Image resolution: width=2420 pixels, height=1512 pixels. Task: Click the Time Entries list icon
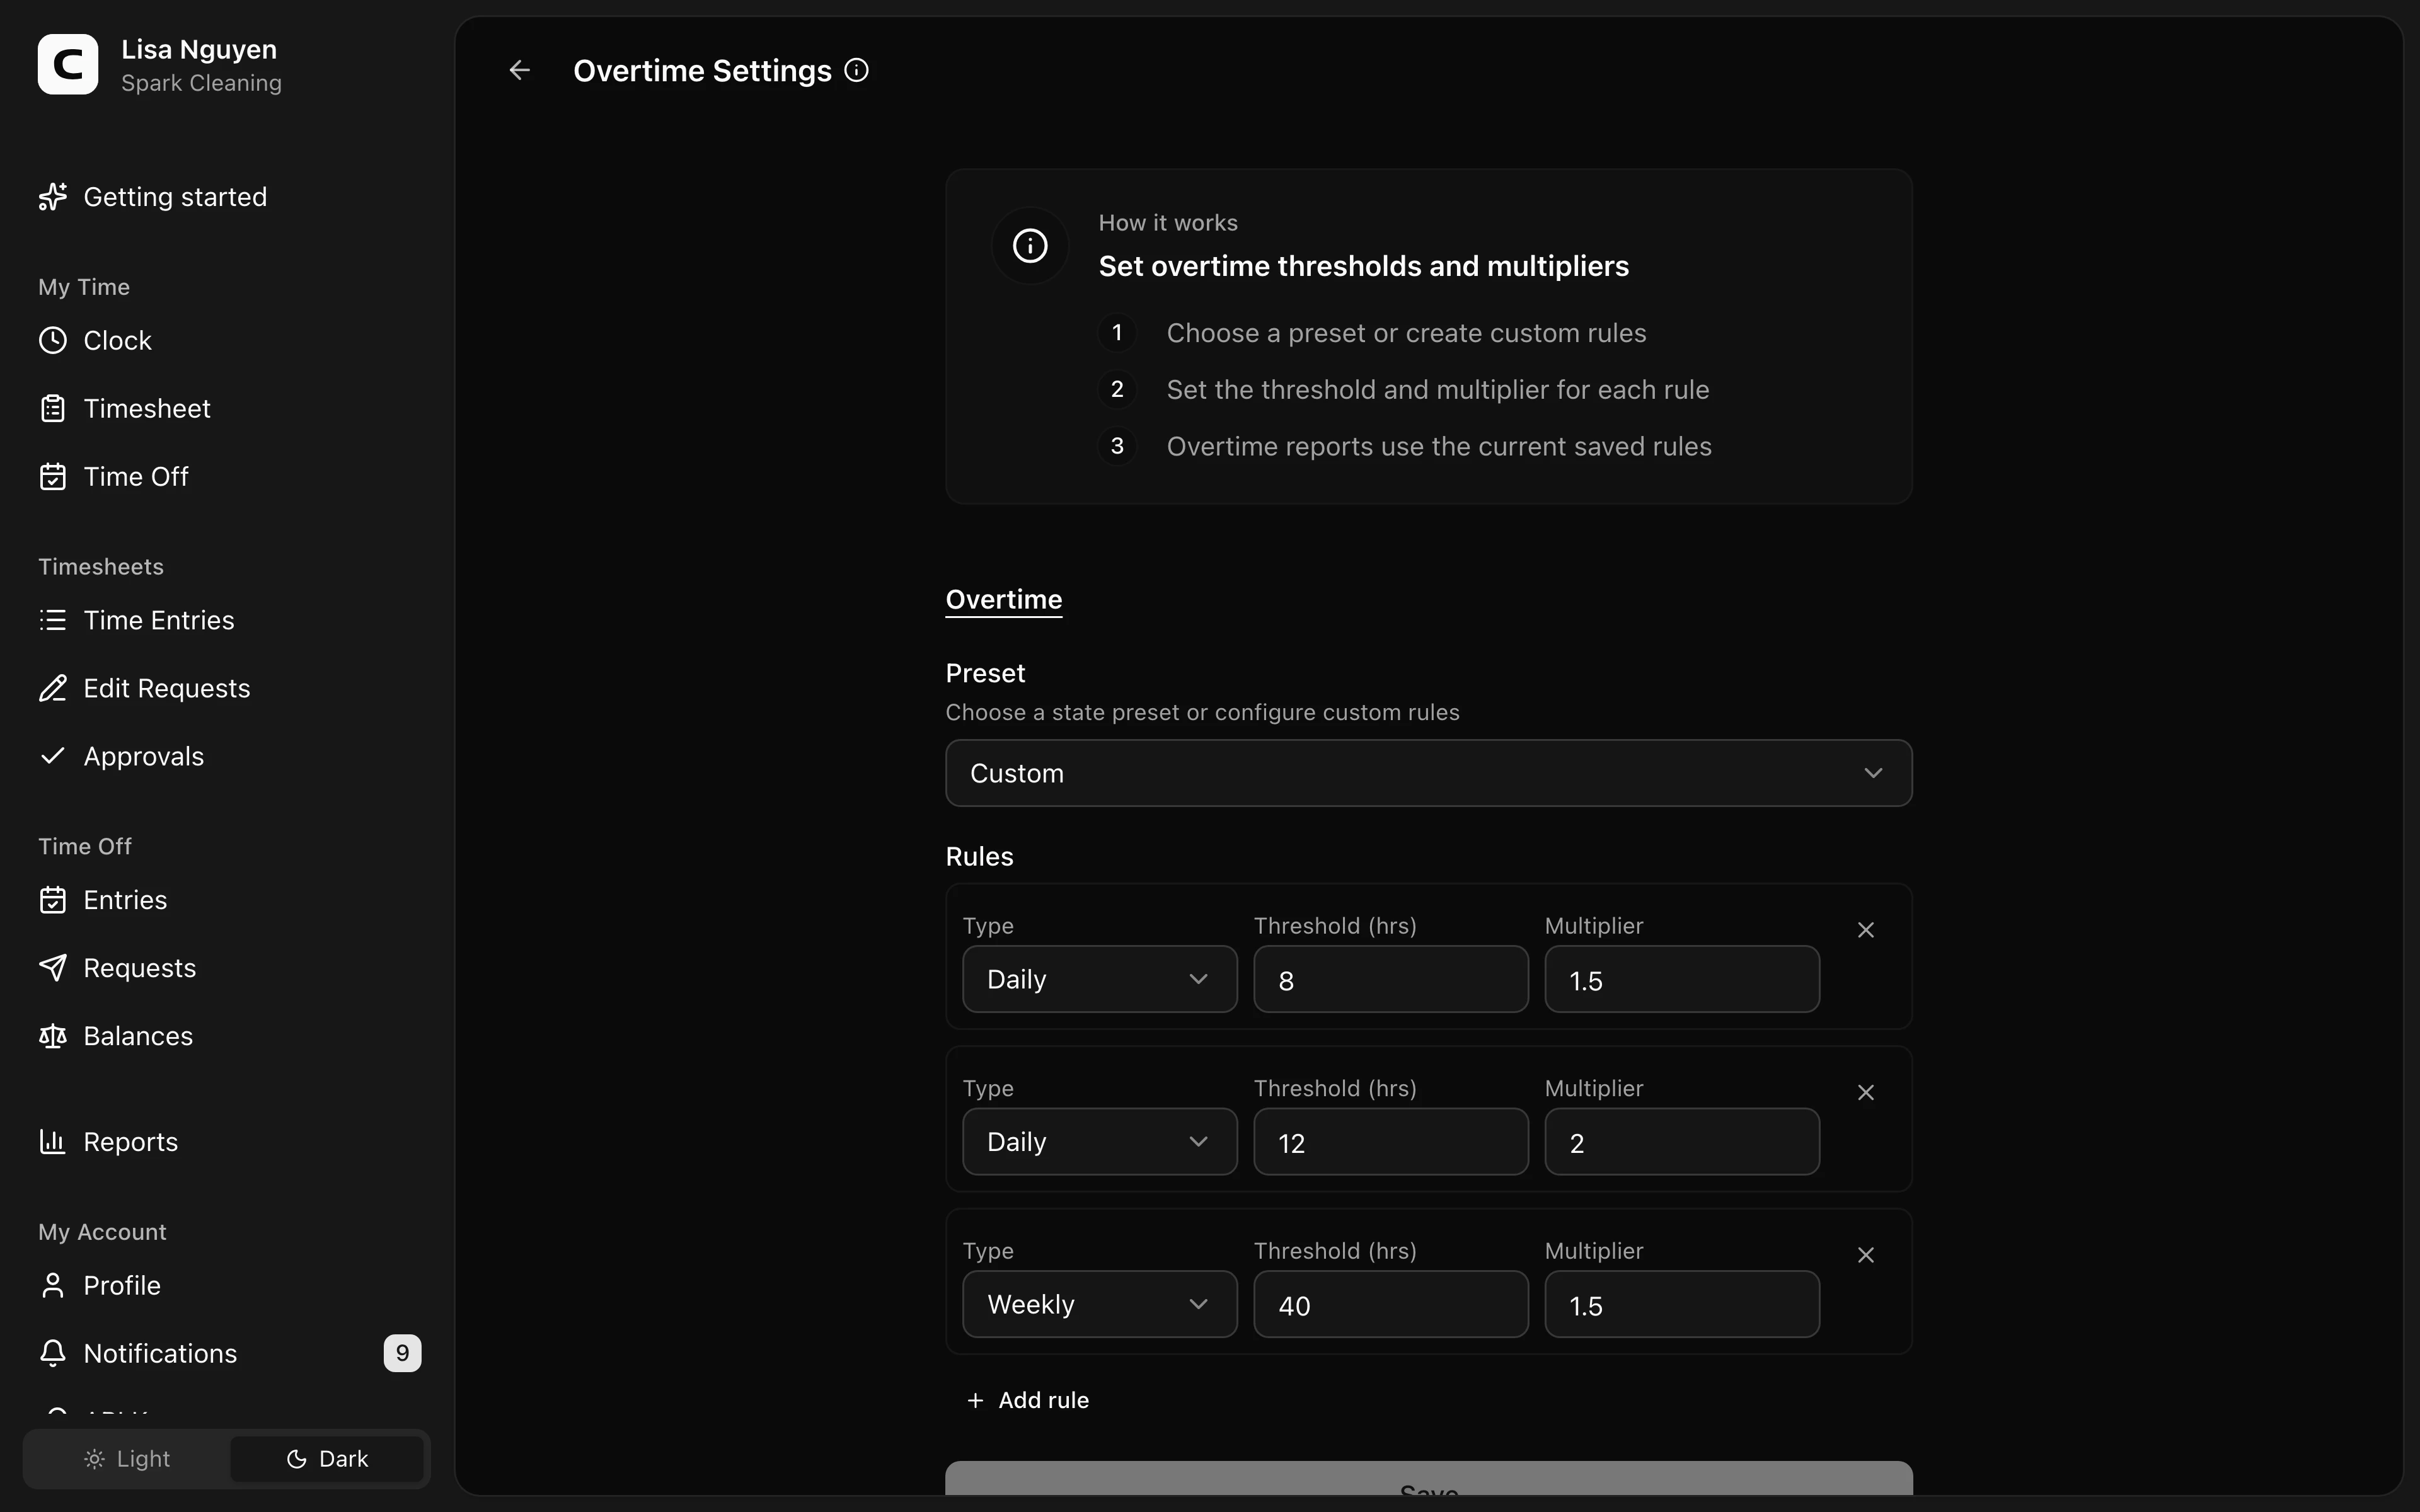53,620
